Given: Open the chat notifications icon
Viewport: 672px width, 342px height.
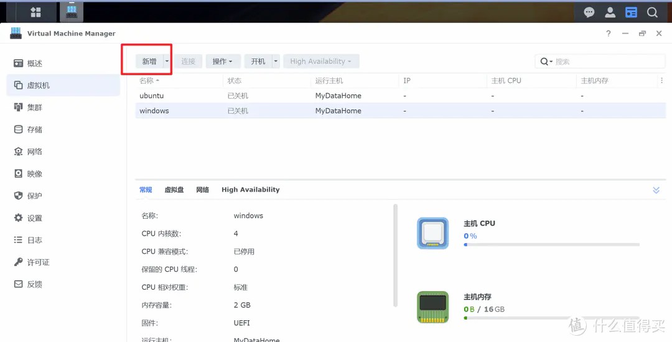Looking at the screenshot, I should (589, 12).
